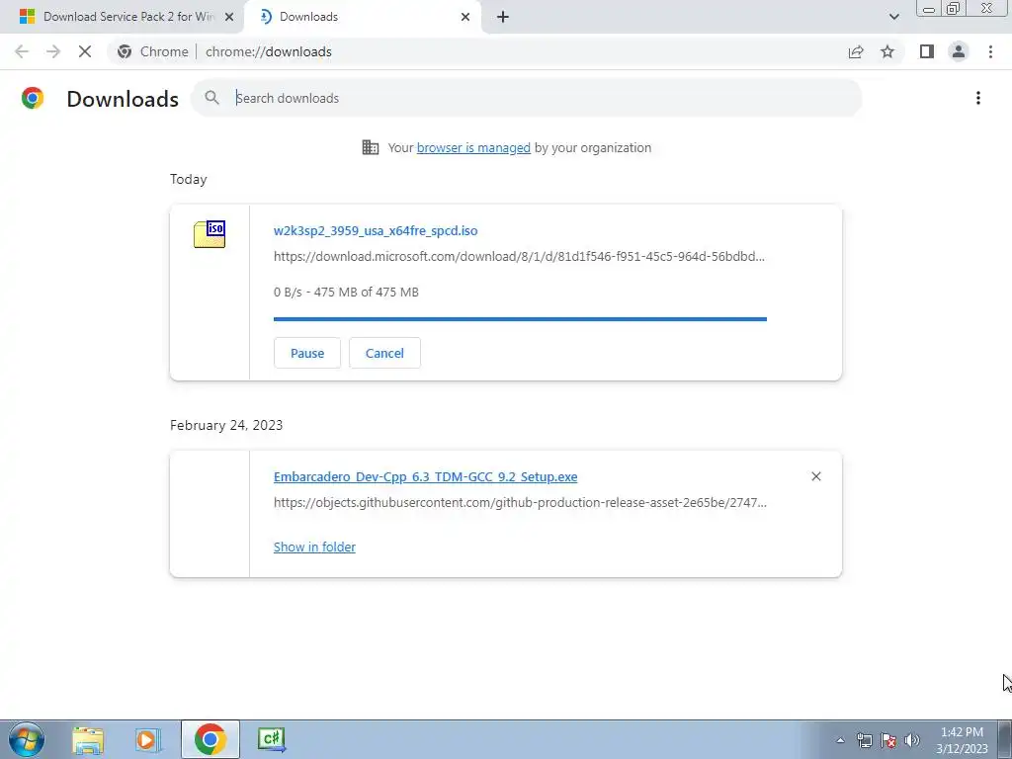Click the search magnifier icon
This screenshot has height=759, width=1012.
tap(211, 98)
